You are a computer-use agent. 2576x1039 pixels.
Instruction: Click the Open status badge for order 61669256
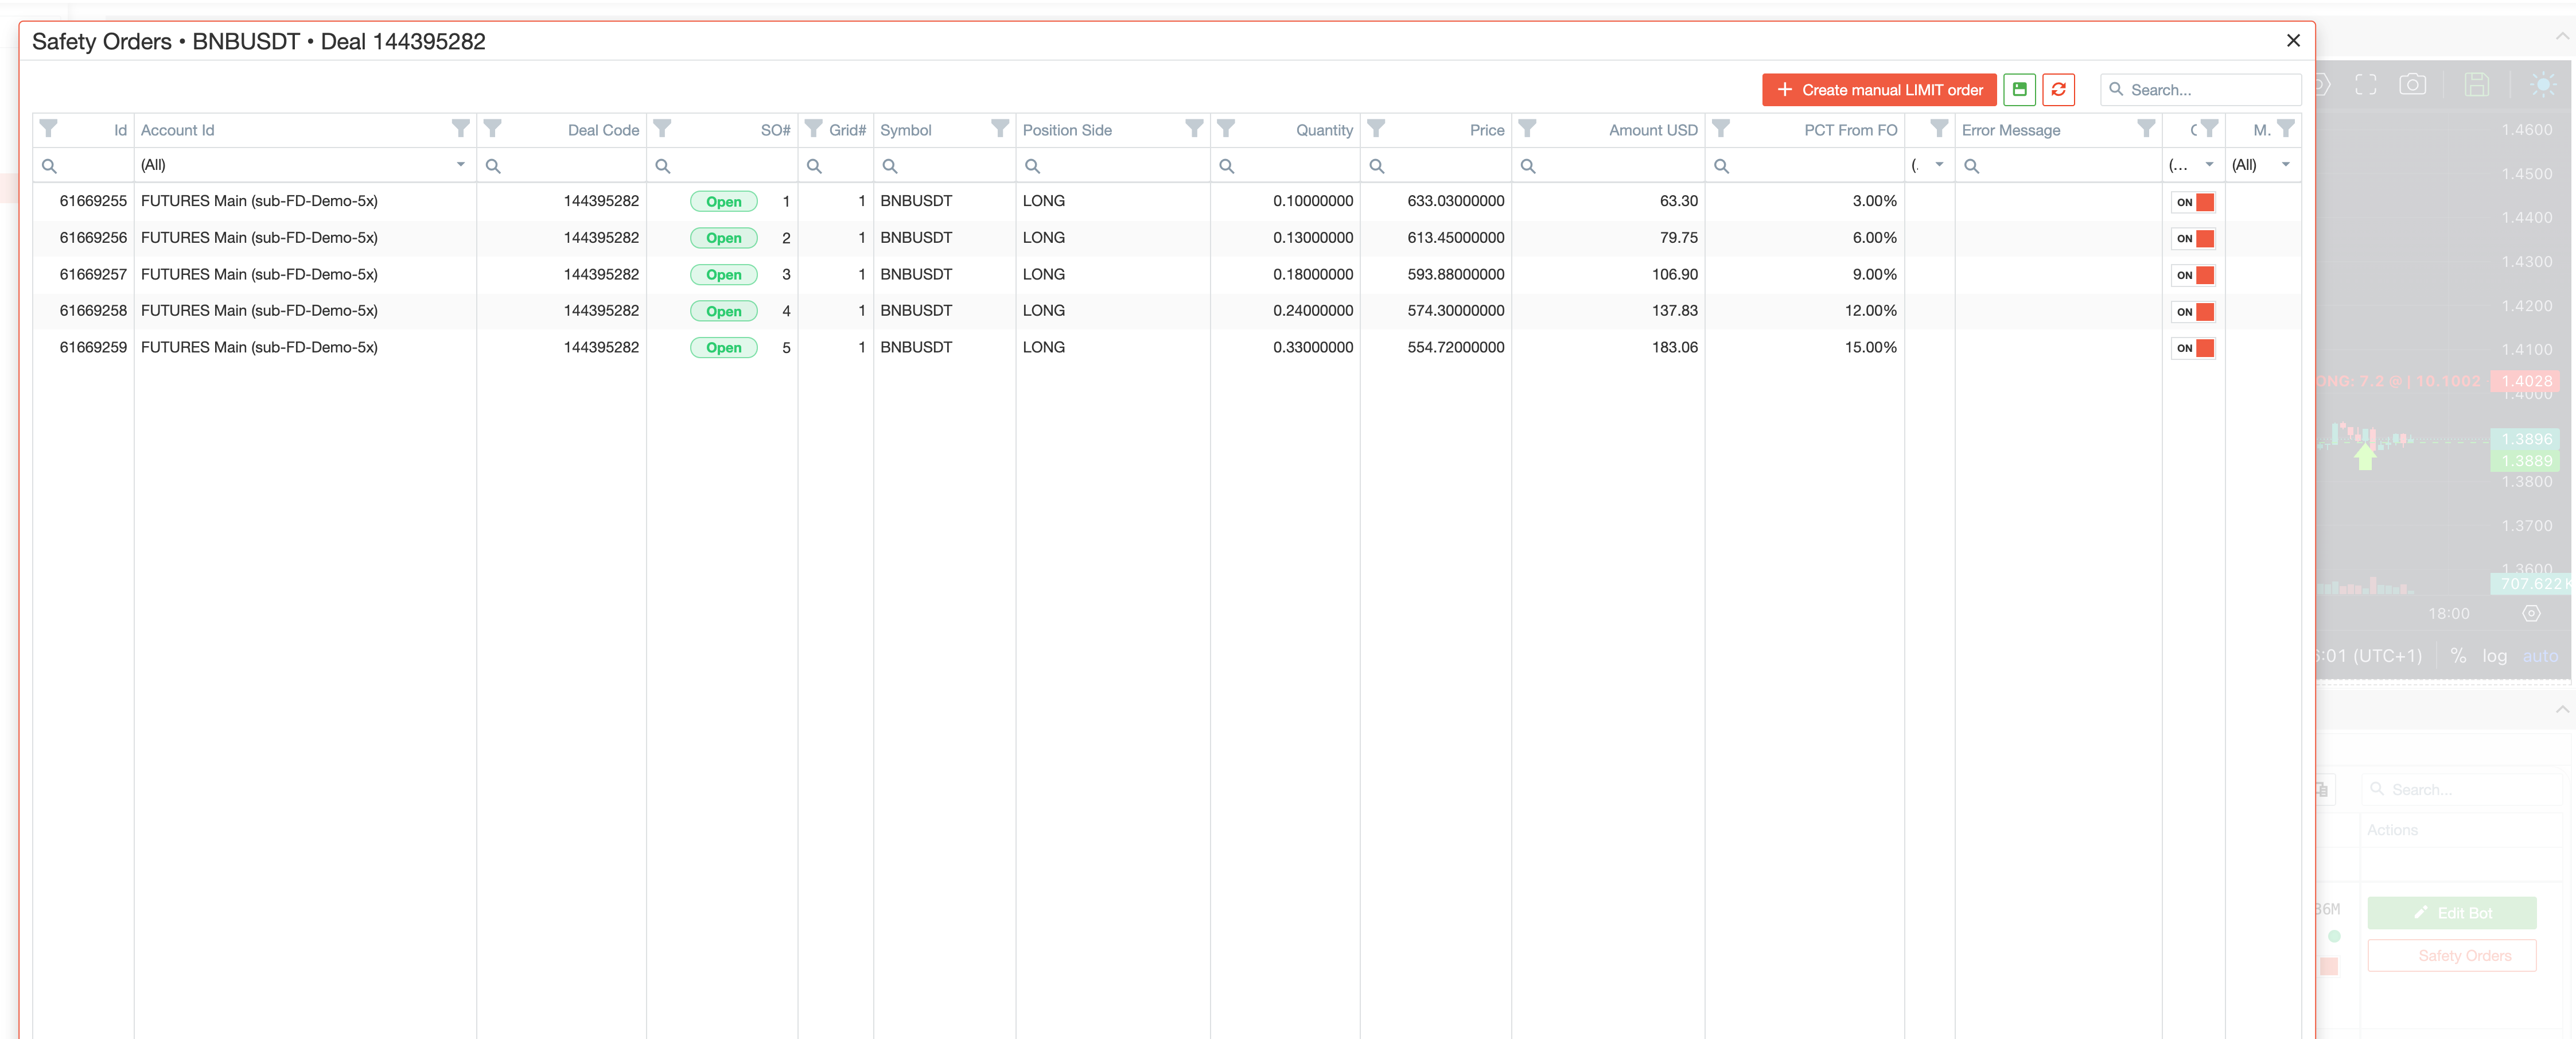(723, 238)
